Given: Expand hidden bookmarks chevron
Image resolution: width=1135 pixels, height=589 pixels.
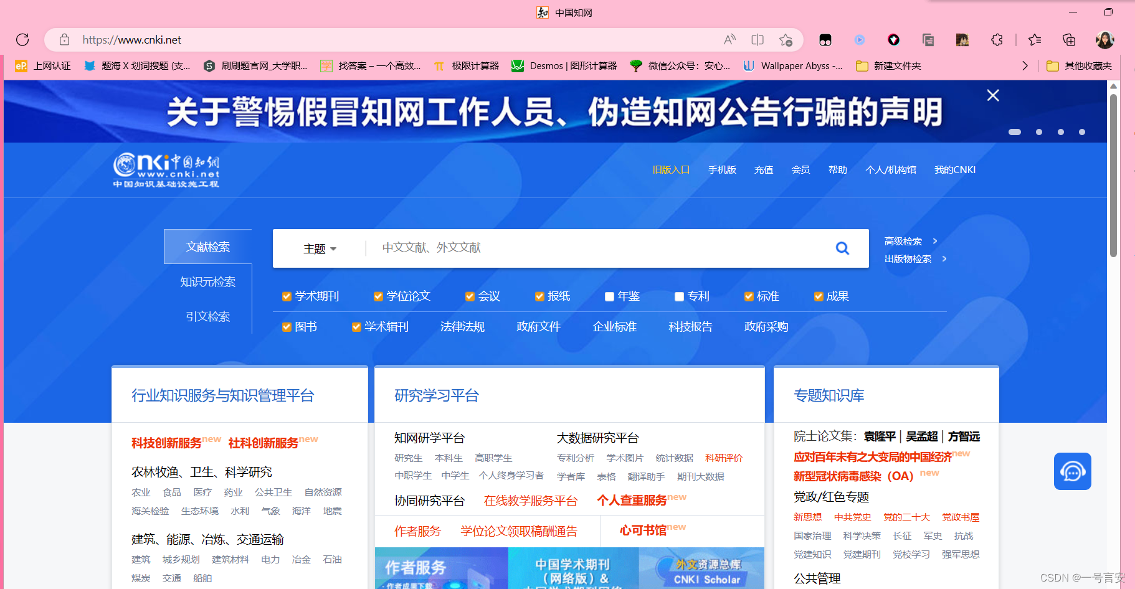Looking at the screenshot, I should [x=1025, y=66].
